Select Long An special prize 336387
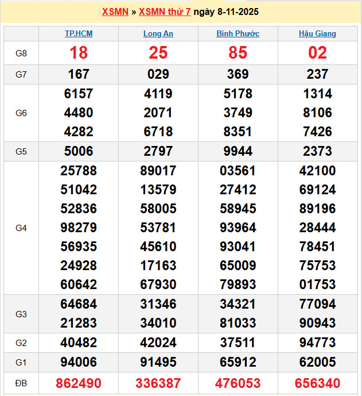The image size is (362, 396). 158,383
